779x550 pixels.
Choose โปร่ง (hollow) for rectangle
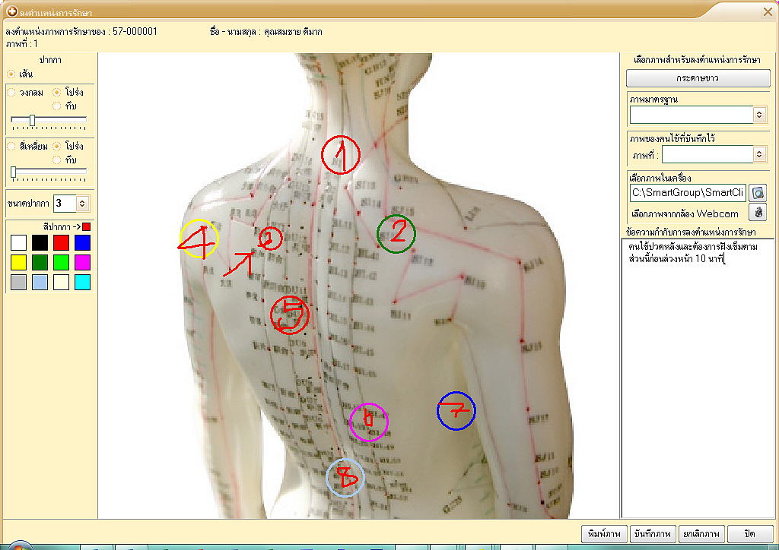click(56, 147)
